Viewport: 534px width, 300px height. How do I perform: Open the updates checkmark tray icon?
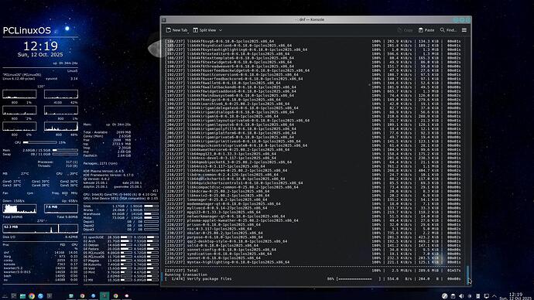click(444, 296)
